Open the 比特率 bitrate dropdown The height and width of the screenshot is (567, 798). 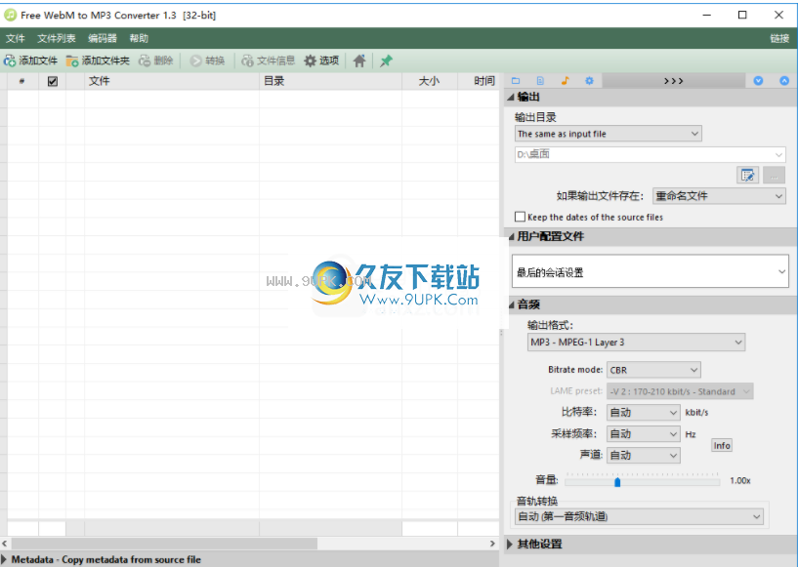click(644, 413)
